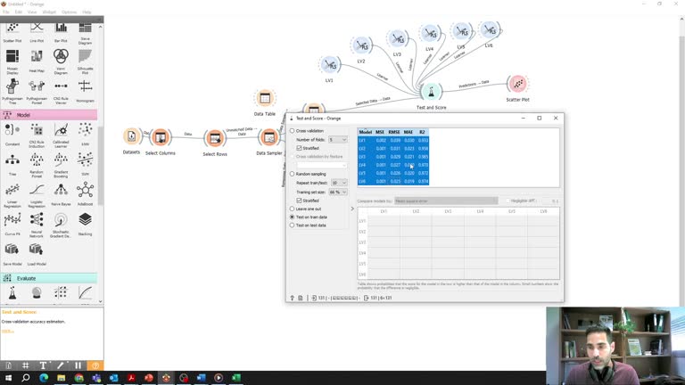Open Compare models by dropdown
This screenshot has height=385, width=685.
pyautogui.click(x=446, y=201)
